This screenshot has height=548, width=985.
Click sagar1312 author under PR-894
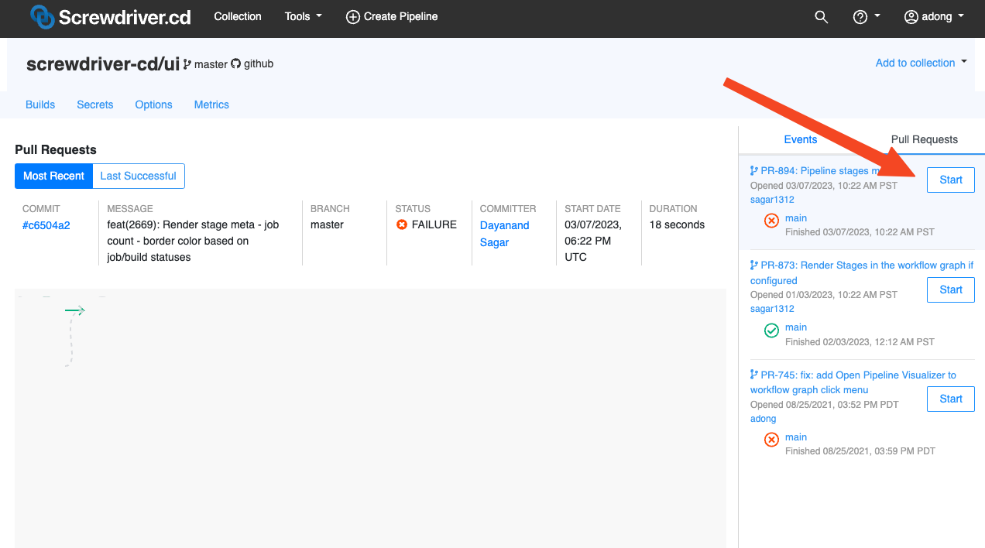pyautogui.click(x=772, y=200)
